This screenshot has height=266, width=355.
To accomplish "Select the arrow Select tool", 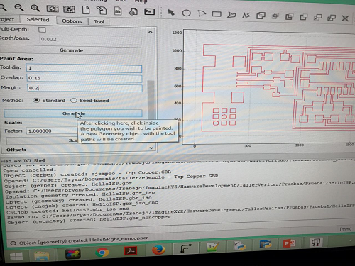I will (x=171, y=12).
